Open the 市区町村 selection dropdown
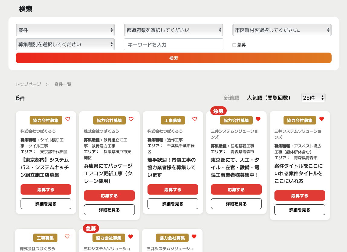 coord(282,30)
